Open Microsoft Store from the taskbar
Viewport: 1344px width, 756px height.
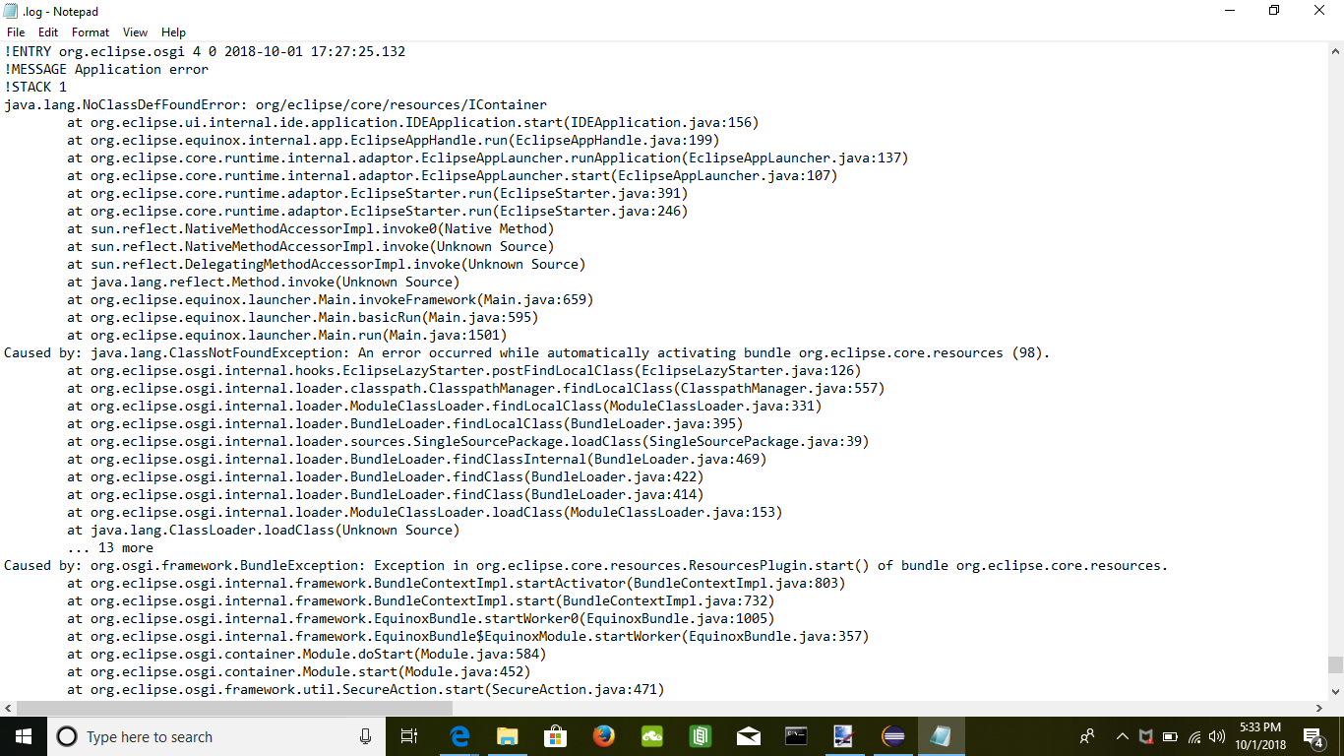(x=556, y=736)
